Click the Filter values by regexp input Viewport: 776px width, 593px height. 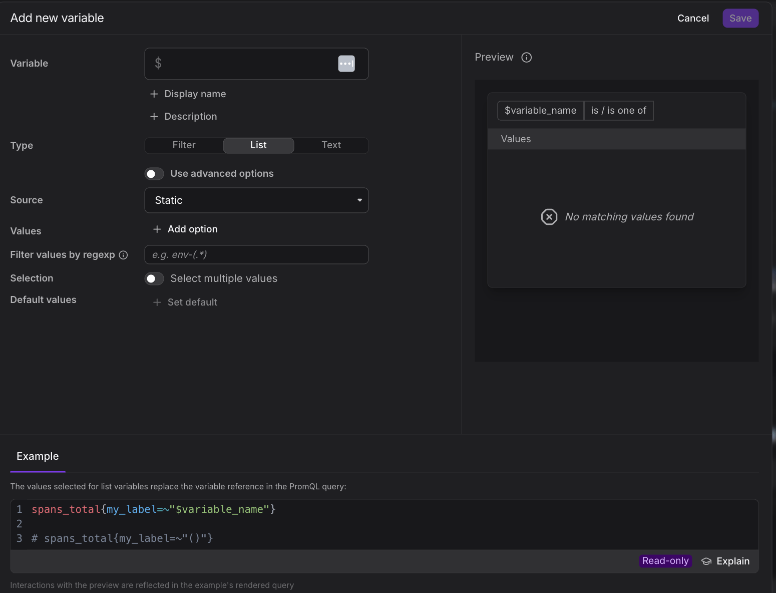[x=256, y=255]
